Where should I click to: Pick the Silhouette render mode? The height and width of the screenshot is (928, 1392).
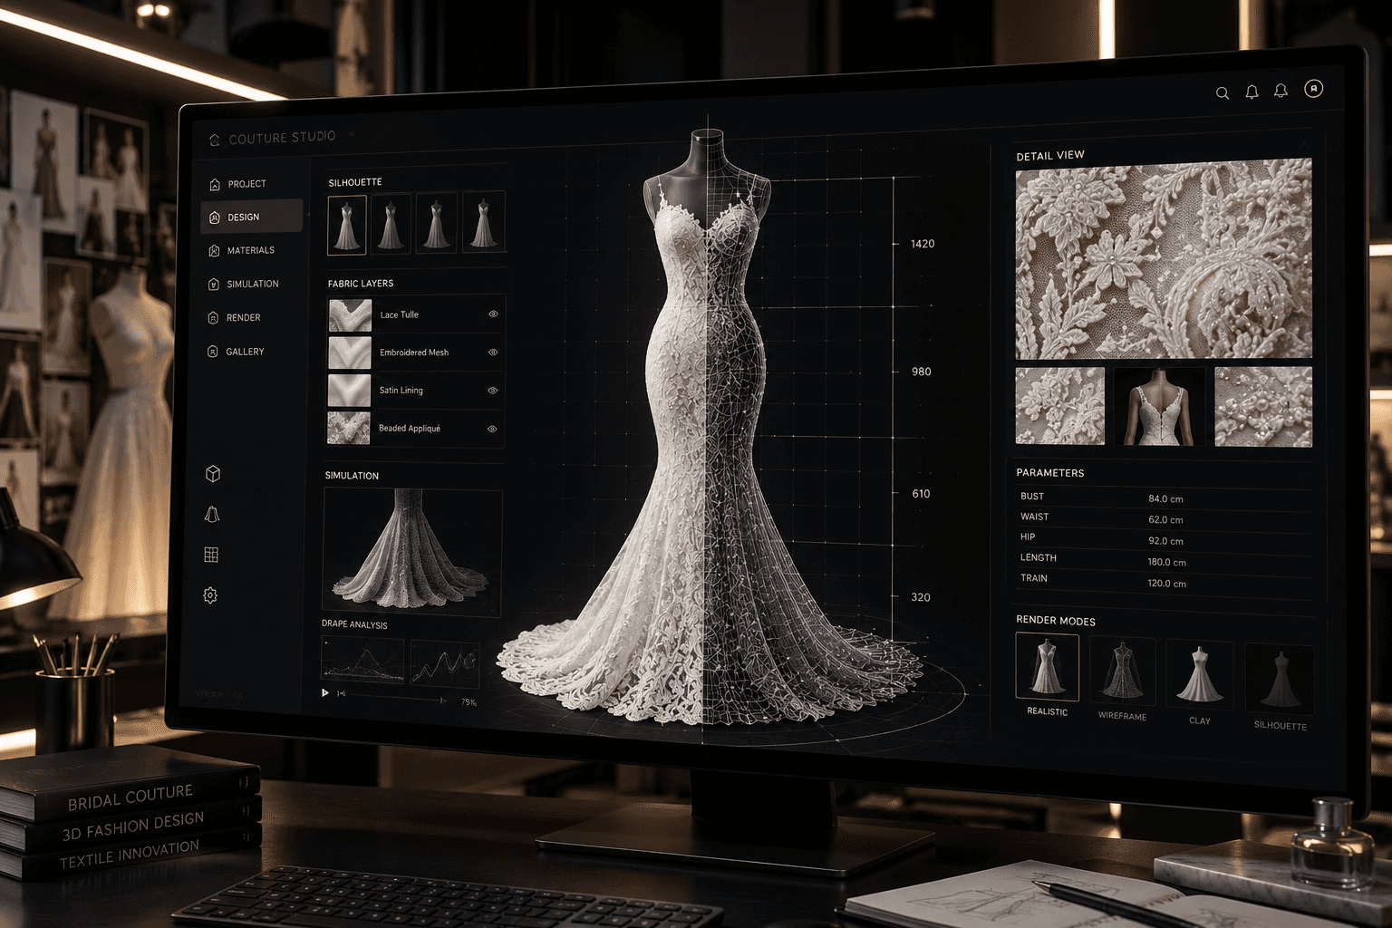click(x=1279, y=679)
